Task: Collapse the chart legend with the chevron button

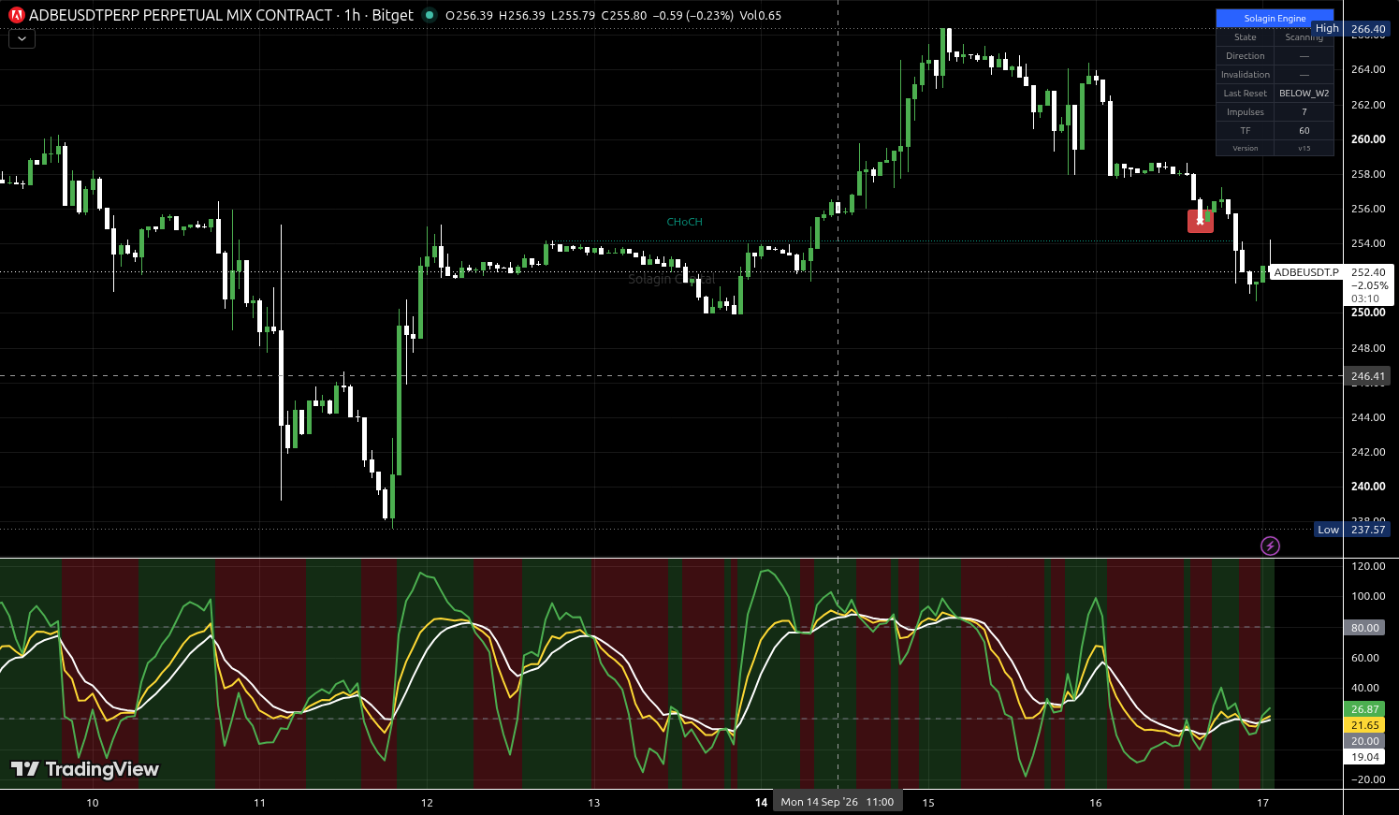Action: coord(22,39)
